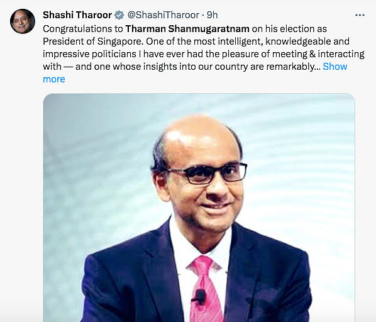Click the "Congratulations to" opening text
This screenshot has width=376, height=322.
[83, 29]
